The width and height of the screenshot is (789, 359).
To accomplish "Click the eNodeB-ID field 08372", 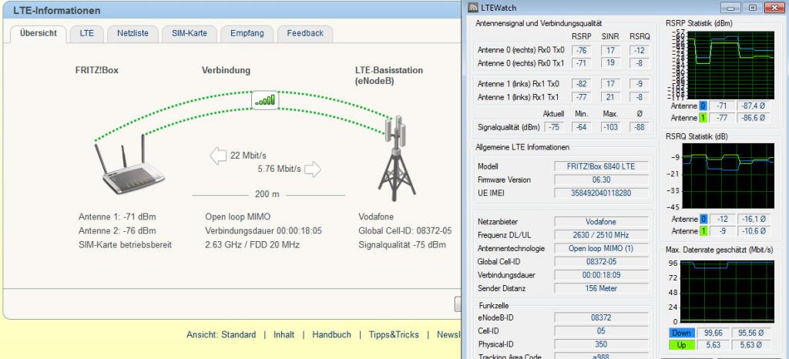I will 601,317.
